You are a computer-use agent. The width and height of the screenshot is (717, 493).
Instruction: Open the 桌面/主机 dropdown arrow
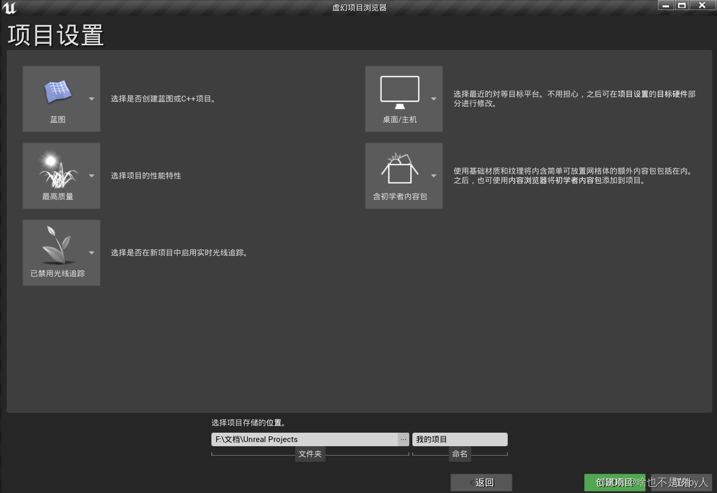(x=434, y=99)
